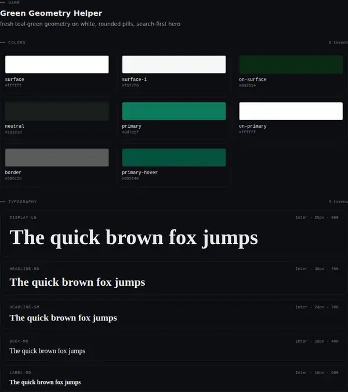Screen dimensions: 348x392
Task: Click the "Green Geometry Helper" title
Action: pos(51,13)
